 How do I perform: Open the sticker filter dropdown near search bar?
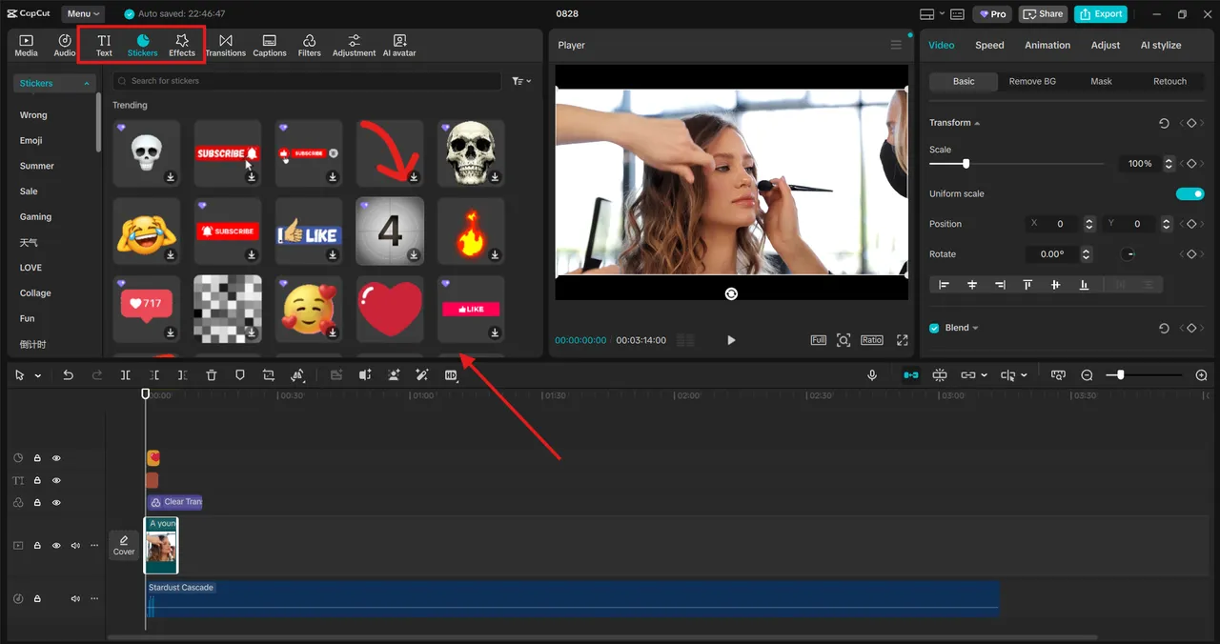(x=522, y=81)
